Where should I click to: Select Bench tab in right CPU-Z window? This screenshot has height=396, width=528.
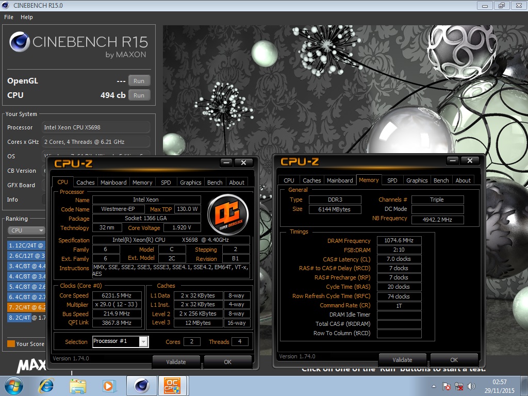(441, 180)
